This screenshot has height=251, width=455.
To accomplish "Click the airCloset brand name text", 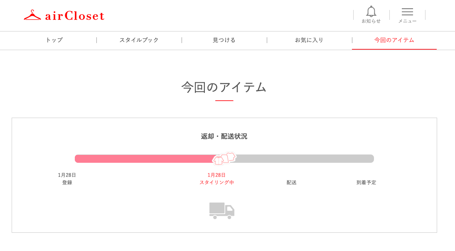I will (x=75, y=16).
